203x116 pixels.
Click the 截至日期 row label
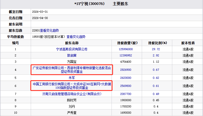pos(16,12)
